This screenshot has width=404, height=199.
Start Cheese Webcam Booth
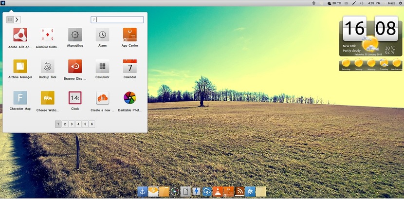pyautogui.click(x=47, y=98)
